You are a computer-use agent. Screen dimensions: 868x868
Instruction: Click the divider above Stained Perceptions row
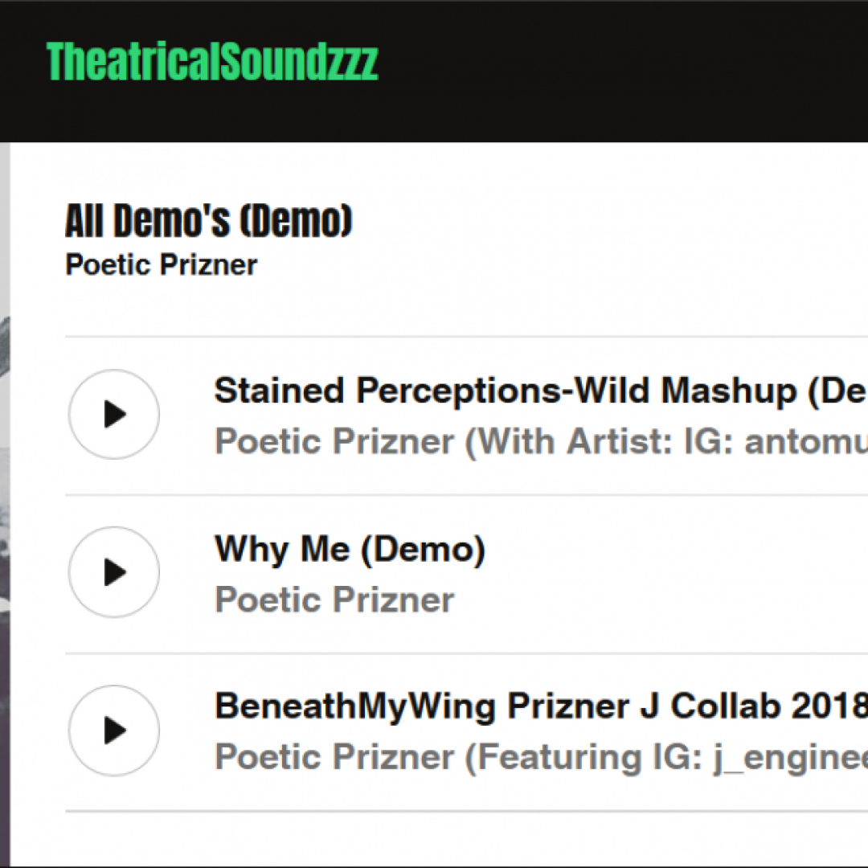[x=467, y=336]
